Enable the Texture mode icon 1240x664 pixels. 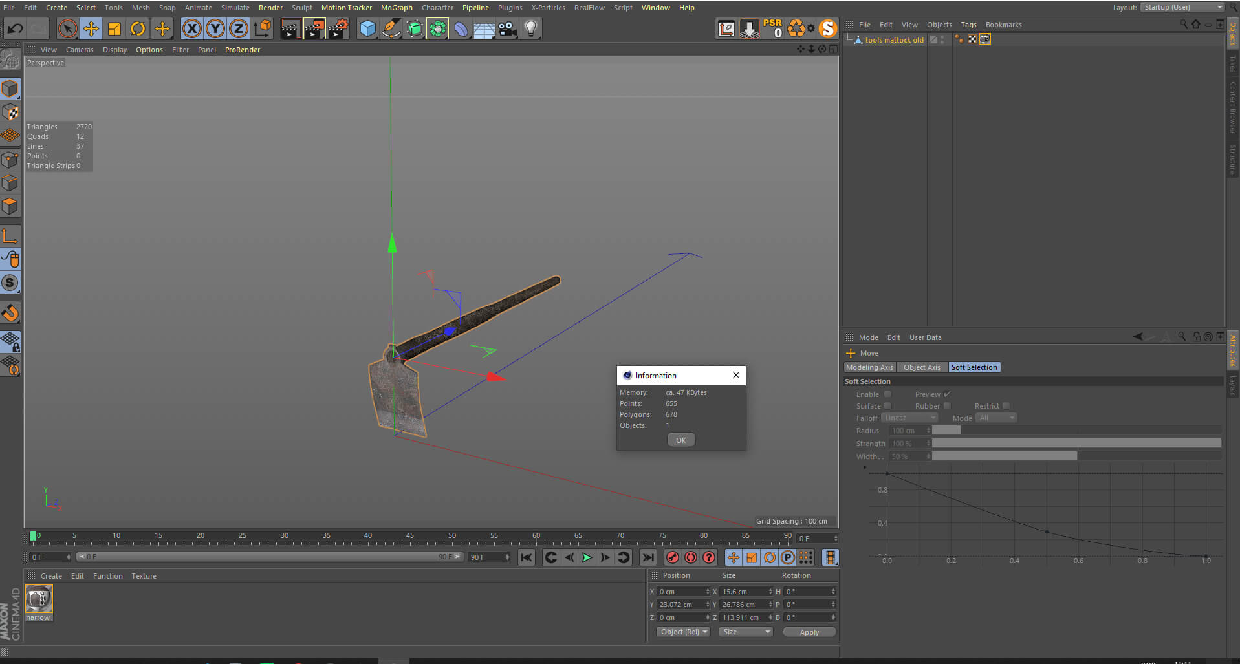10,112
